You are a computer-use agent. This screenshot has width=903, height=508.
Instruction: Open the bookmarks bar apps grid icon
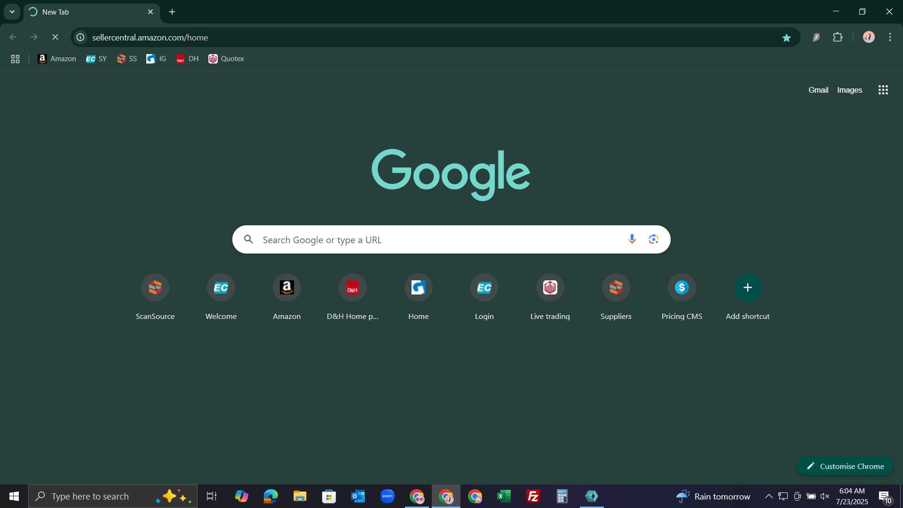click(x=15, y=59)
